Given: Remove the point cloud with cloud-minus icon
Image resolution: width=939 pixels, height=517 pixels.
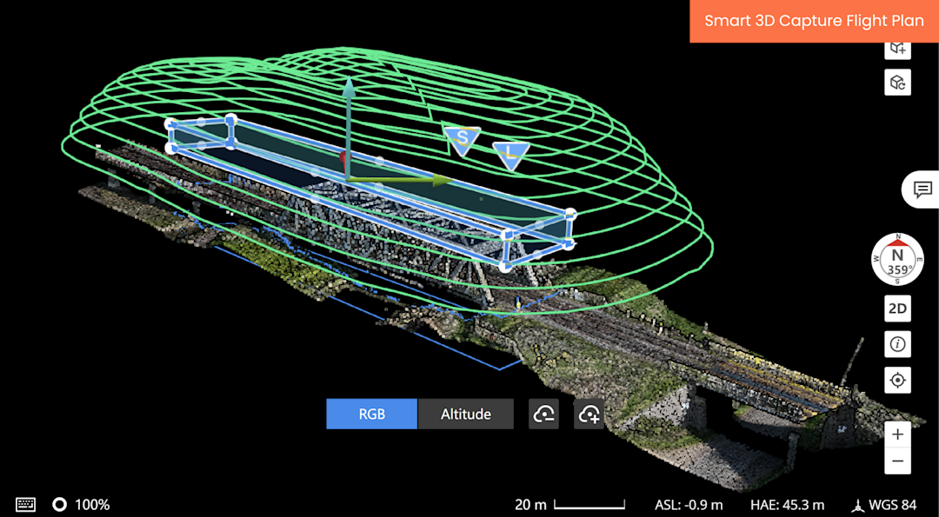Looking at the screenshot, I should 543,414.
